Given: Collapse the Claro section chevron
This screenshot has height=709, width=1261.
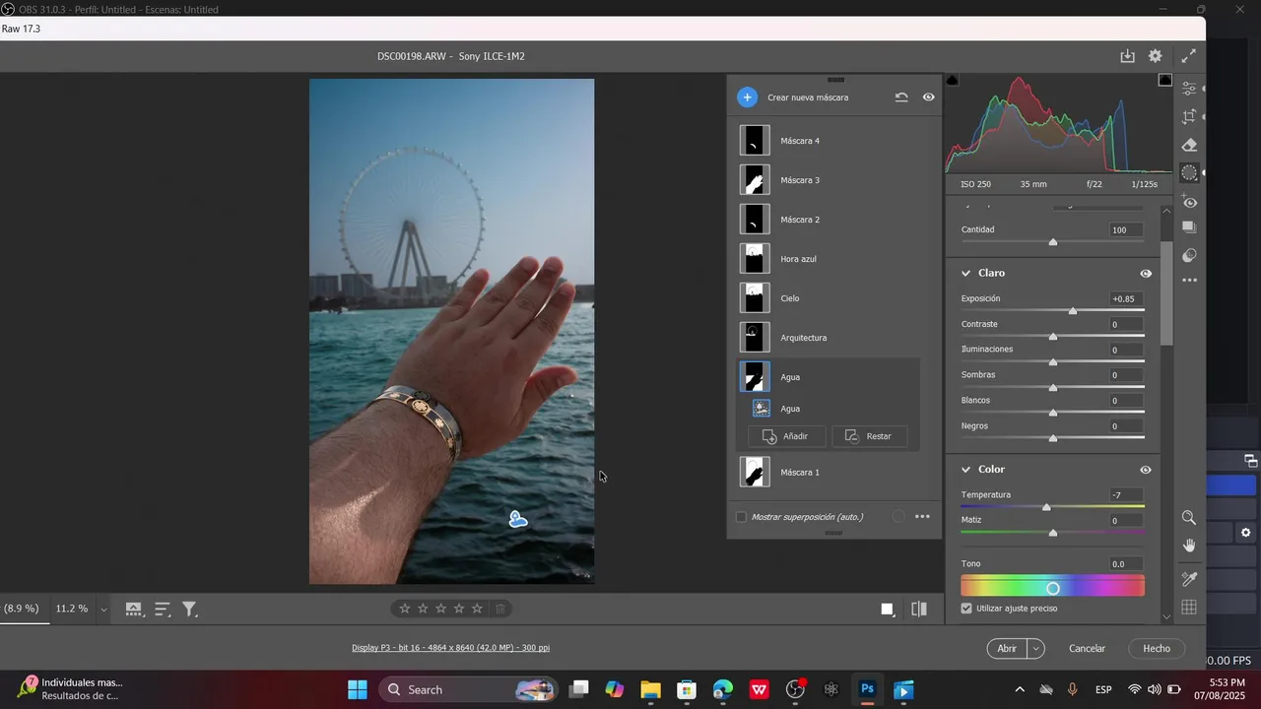Looking at the screenshot, I should tap(965, 273).
